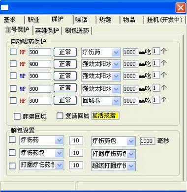The image size is (187, 192).
Task: Tick the checkbox before the 疗伤药包 source dropdown
Action: coord(12,153)
